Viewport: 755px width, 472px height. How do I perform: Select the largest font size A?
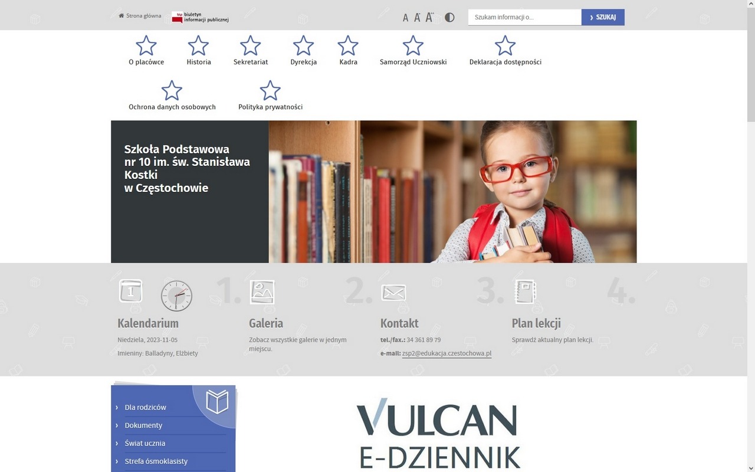(x=429, y=17)
